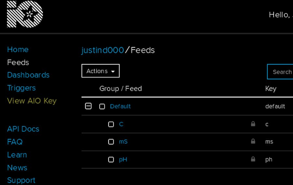Open the Triggers page
Viewport: 293px width, 185px height.
(x=21, y=88)
